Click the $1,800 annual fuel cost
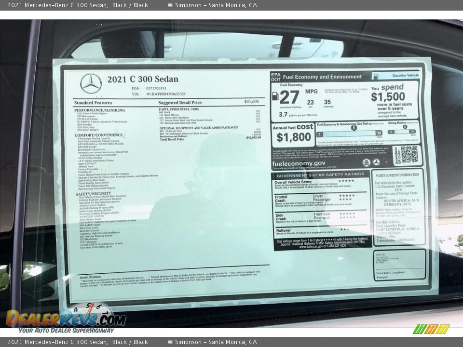The image size is (463, 347). 294,137
